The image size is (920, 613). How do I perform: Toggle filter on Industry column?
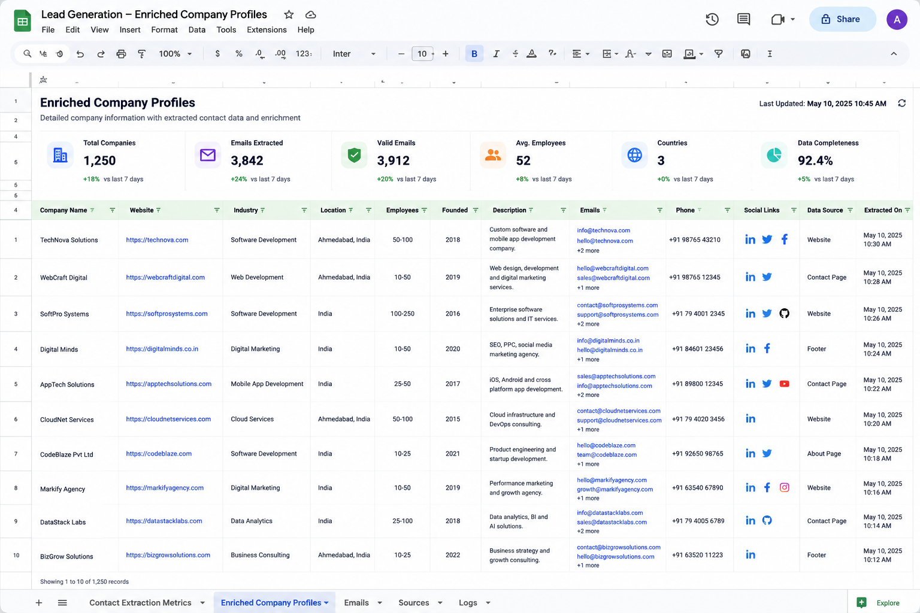[304, 210]
